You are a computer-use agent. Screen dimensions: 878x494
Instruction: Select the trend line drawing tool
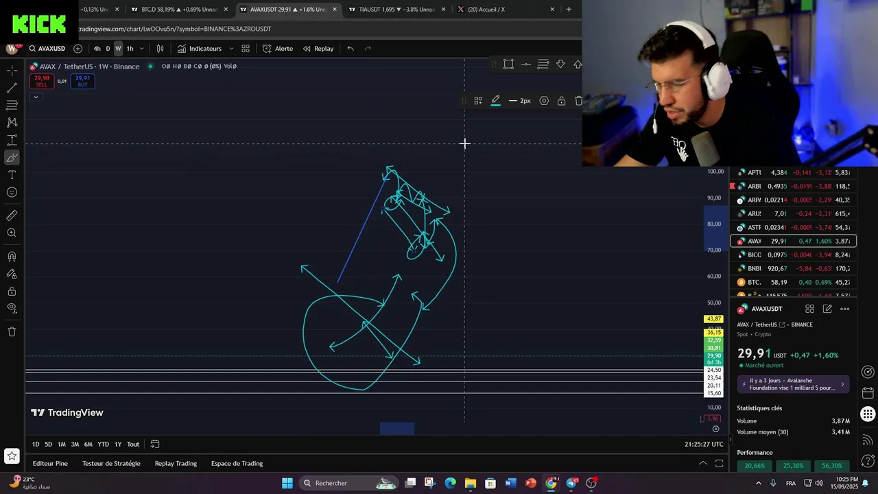pyautogui.click(x=12, y=88)
